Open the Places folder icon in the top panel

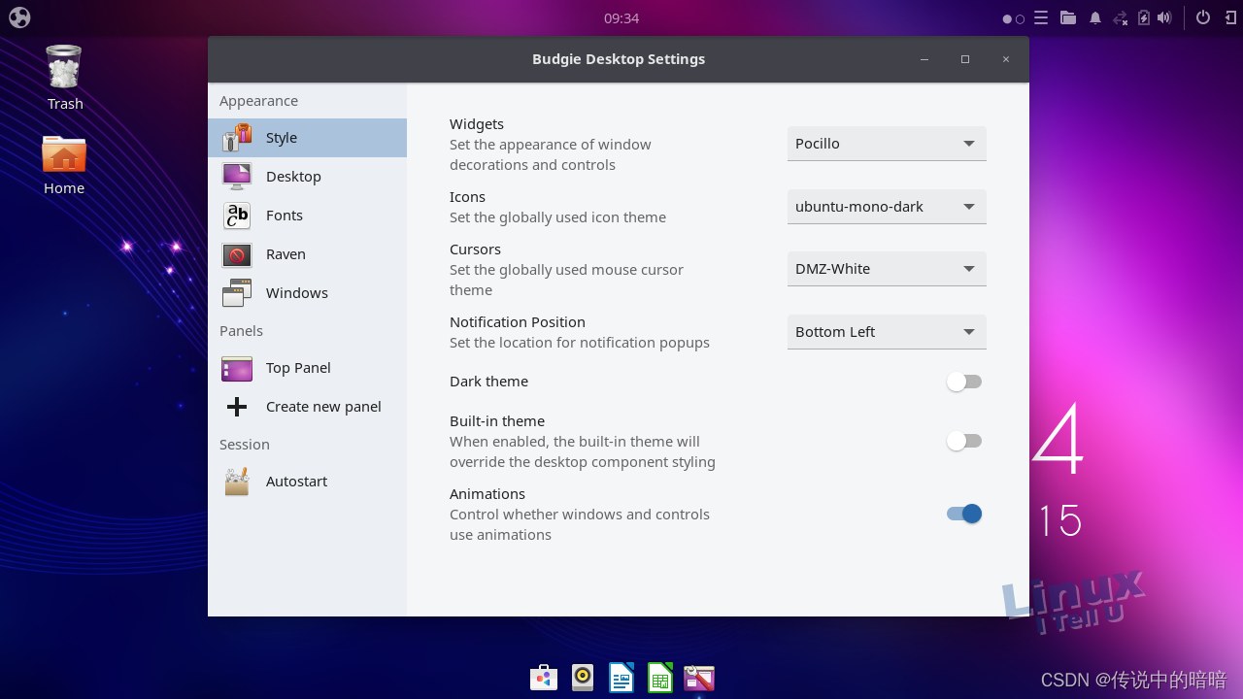click(x=1068, y=17)
